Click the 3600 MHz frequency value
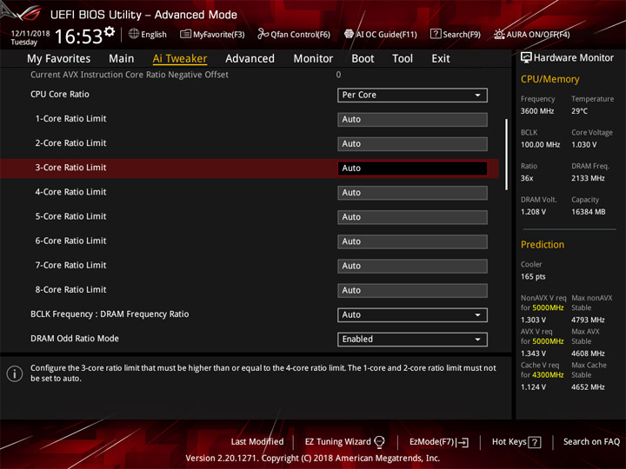 (537, 111)
